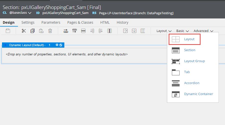Click the first toolbar icon left of scissors

pos(8,31)
